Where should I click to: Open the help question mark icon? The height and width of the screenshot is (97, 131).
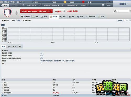103,5
